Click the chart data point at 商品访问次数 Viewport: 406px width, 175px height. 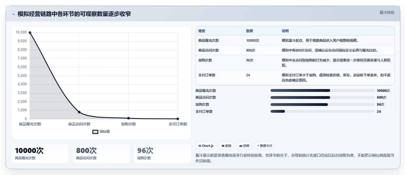click(x=79, y=112)
